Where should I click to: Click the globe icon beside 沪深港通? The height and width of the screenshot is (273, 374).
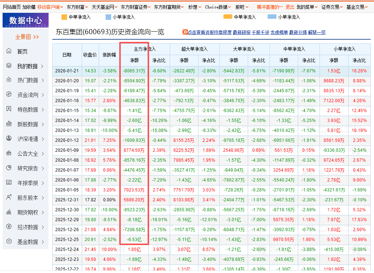click(9, 139)
